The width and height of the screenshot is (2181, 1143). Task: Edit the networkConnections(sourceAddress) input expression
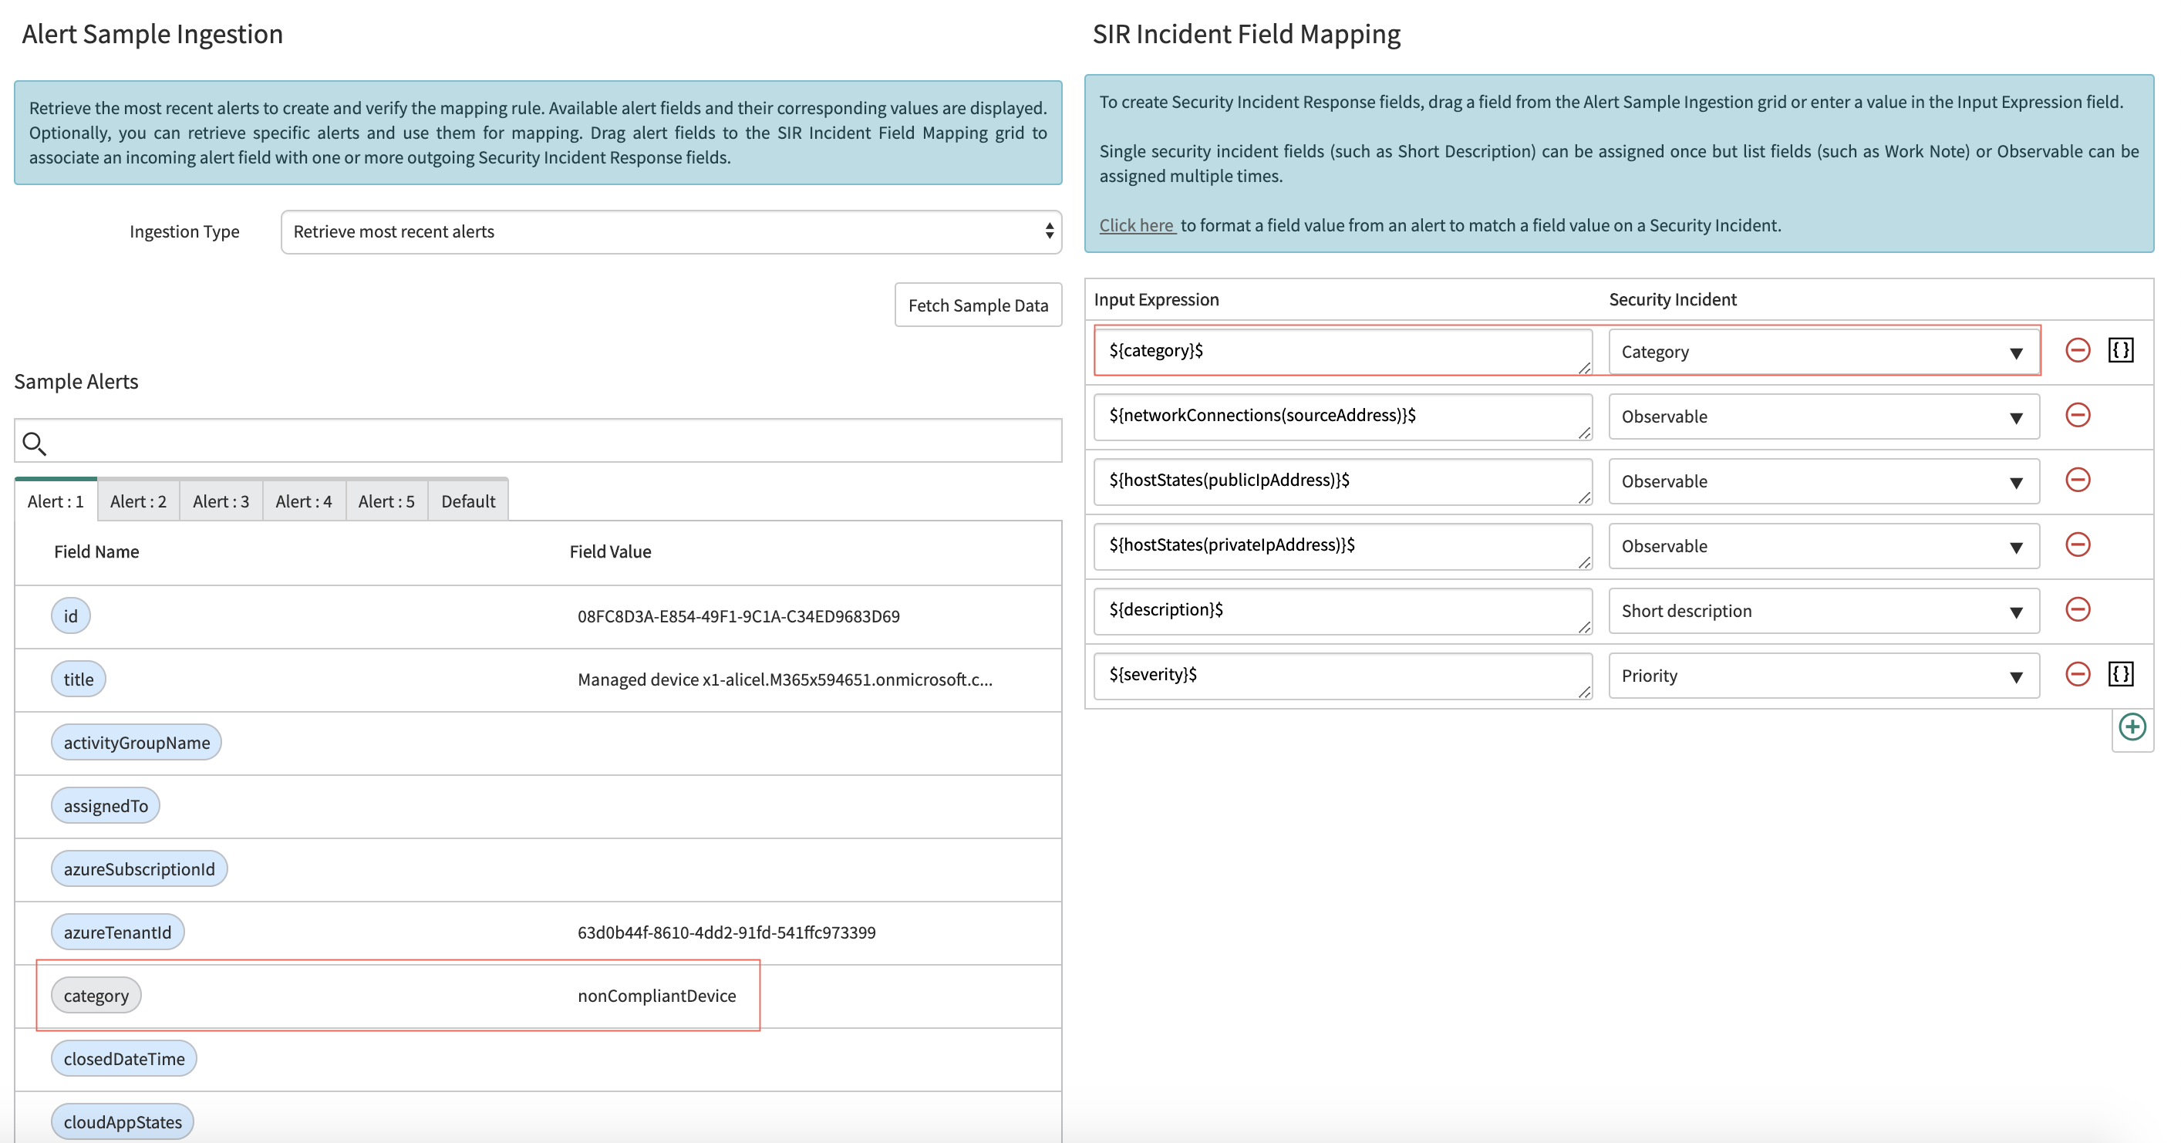click(x=1343, y=416)
